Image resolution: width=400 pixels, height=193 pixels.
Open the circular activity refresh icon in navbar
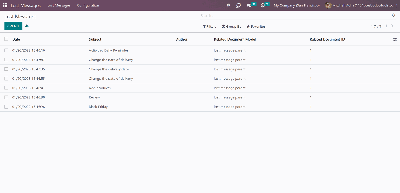coord(239,5)
